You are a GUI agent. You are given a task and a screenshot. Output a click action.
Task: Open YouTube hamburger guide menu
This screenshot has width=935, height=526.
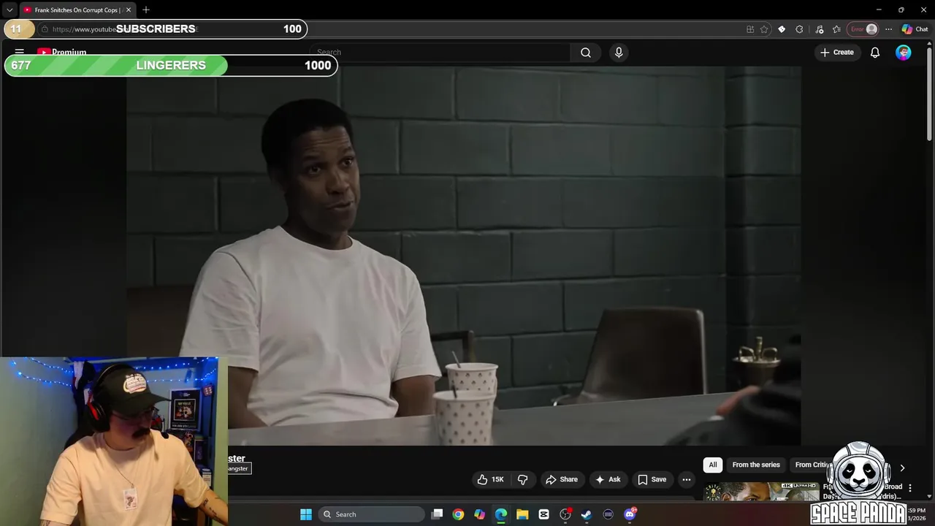(20, 52)
